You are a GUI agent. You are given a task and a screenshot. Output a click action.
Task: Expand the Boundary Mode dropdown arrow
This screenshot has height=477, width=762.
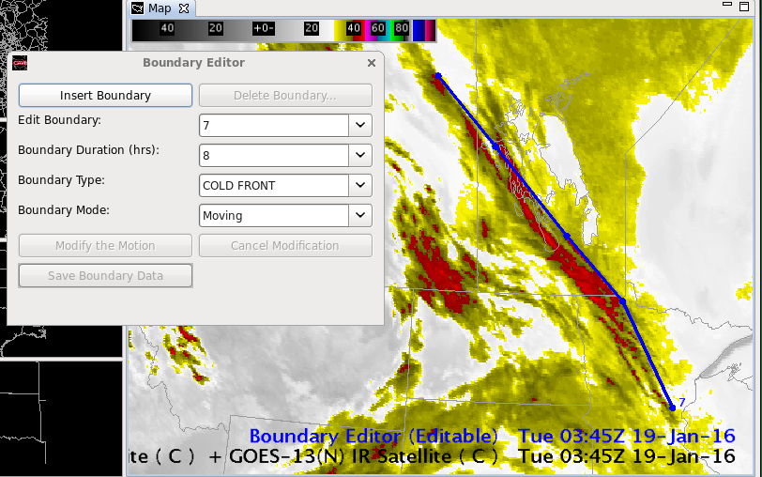(x=360, y=215)
